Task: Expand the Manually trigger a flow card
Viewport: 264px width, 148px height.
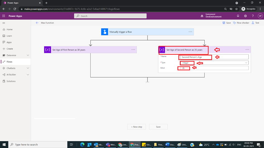Action: point(148,32)
